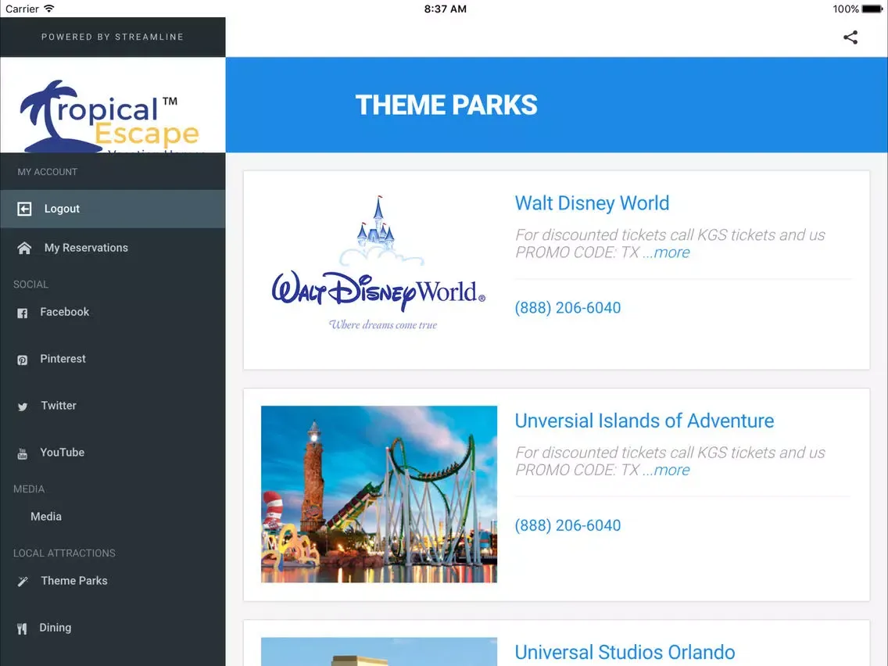The height and width of the screenshot is (666, 888).
Task: Open the Walt Disney World title link
Action: (592, 203)
